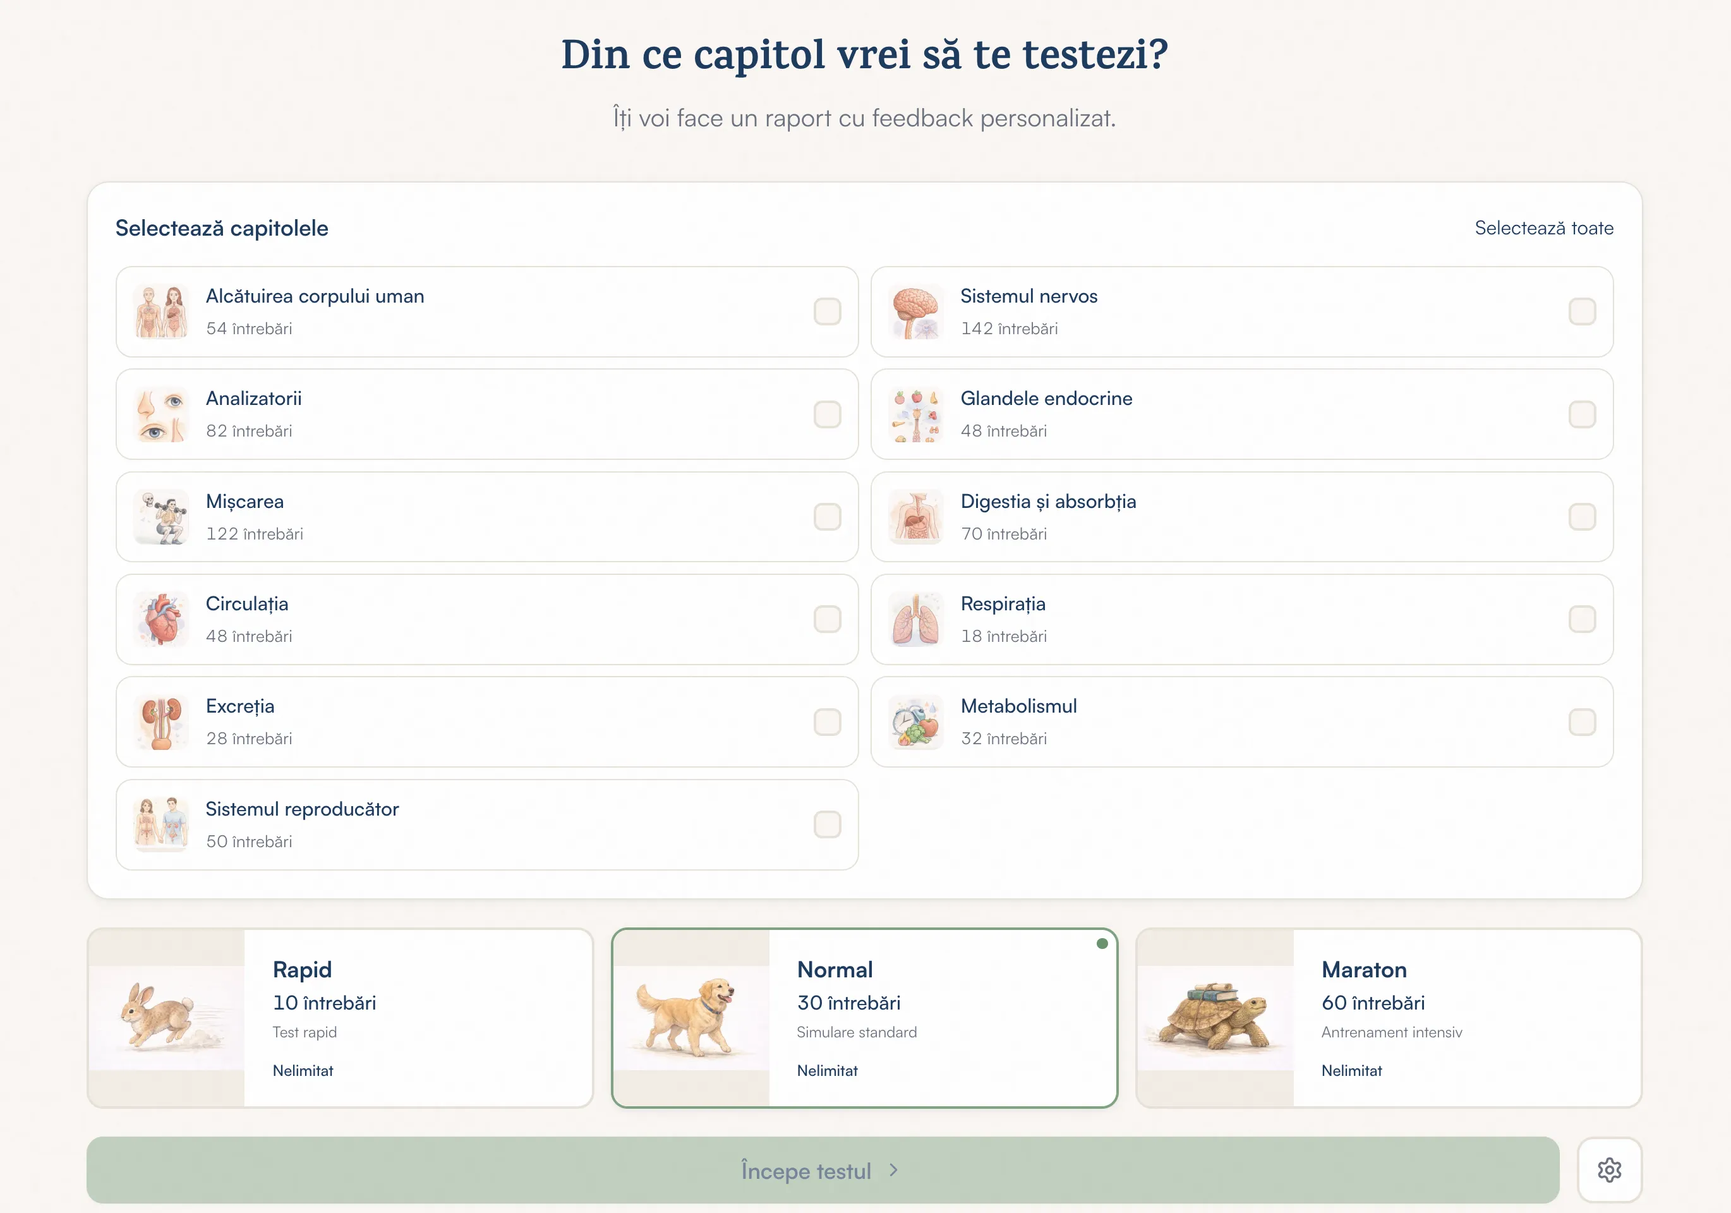Check the Sistemul nervos checkbox
The image size is (1731, 1213).
point(1583,312)
